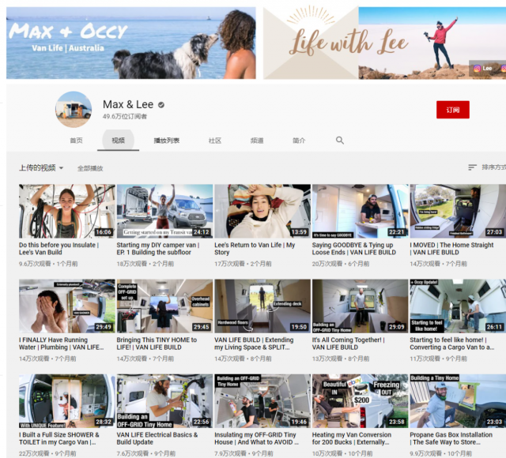Click title Insulating my OFF-GRID Tiny House

click(256, 438)
